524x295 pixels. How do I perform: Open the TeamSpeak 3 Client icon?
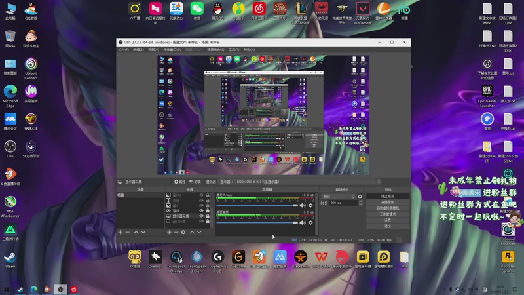197,261
